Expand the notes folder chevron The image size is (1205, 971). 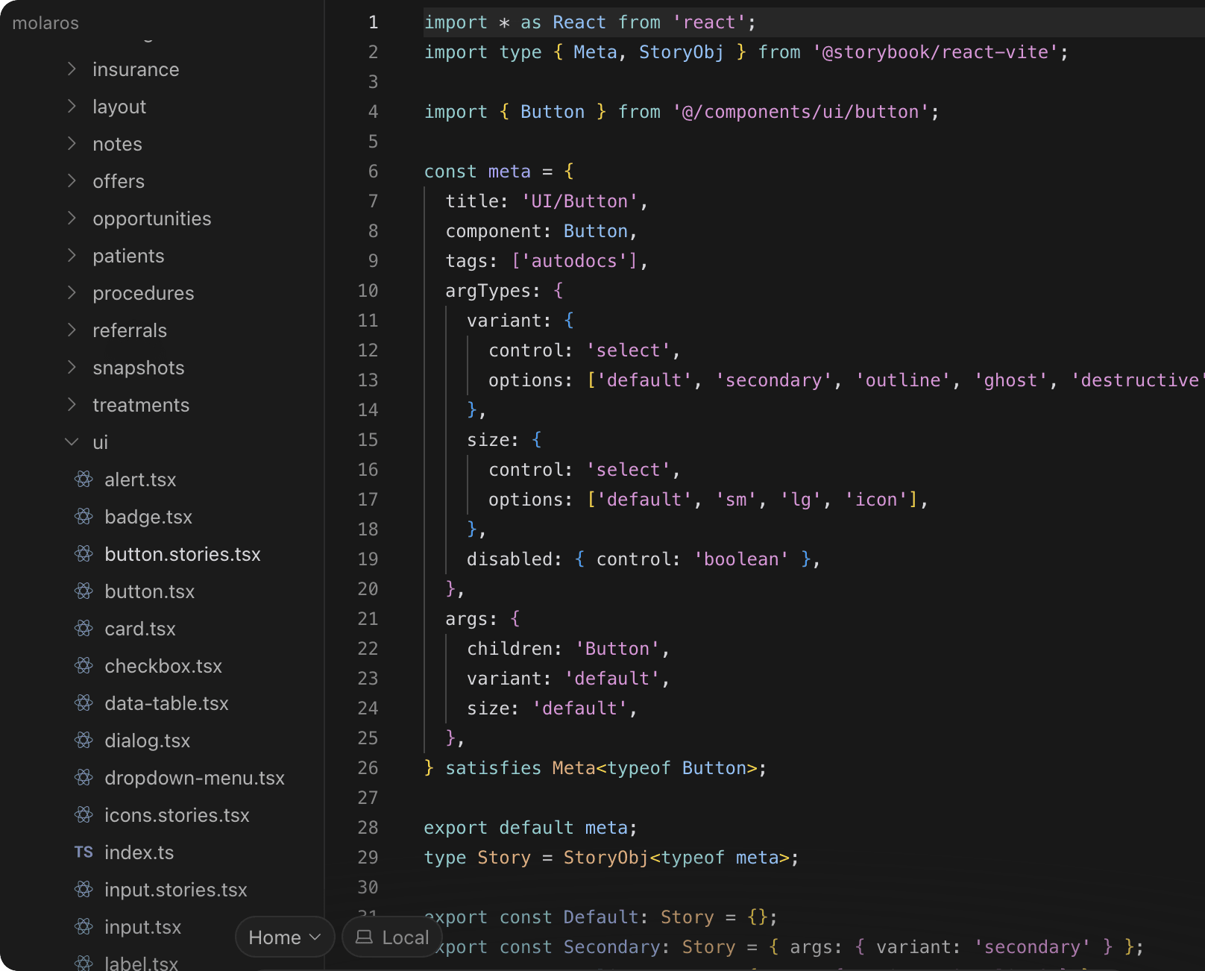pyautogui.click(x=72, y=143)
